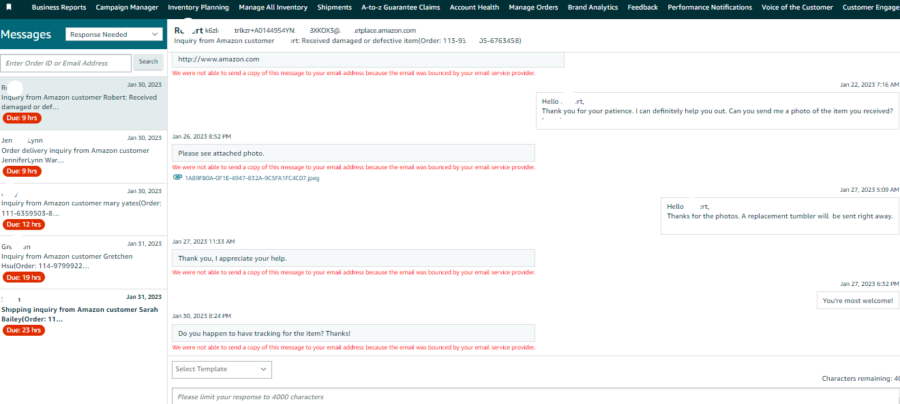Open the Select Template dropdown
The image size is (900, 404).
(222, 369)
